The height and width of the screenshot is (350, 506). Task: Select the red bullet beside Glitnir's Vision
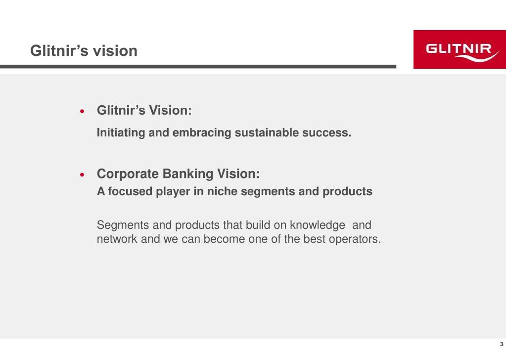coord(82,111)
